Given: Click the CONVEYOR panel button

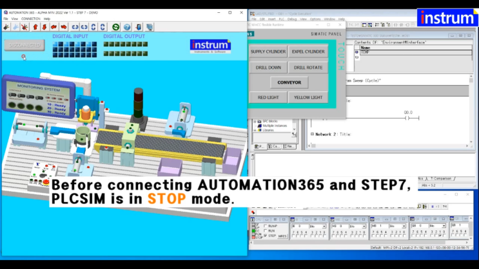Looking at the screenshot, I should [289, 82].
